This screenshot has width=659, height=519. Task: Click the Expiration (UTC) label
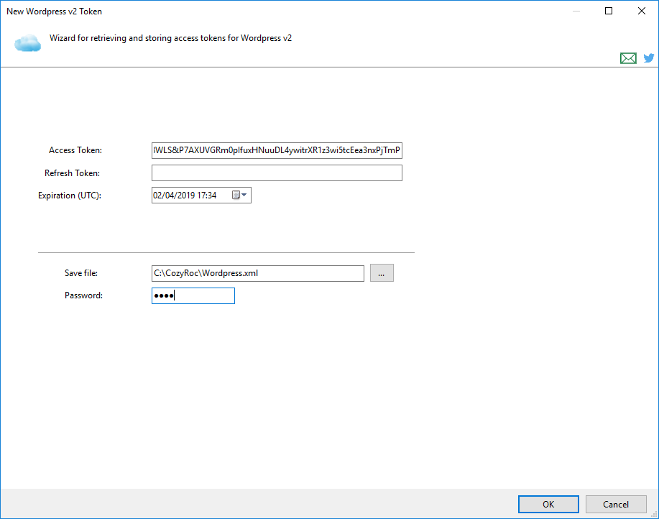click(69, 196)
